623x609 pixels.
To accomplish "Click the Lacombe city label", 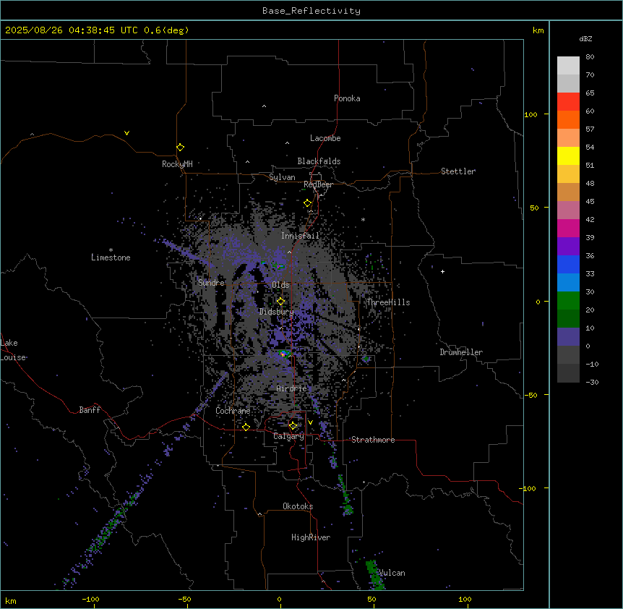I will click(x=325, y=138).
